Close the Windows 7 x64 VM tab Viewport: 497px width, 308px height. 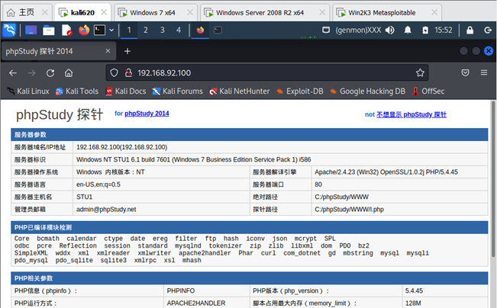click(x=190, y=12)
